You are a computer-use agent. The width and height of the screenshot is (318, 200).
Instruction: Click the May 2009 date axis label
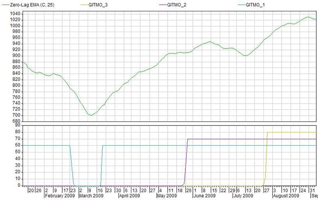168,196
